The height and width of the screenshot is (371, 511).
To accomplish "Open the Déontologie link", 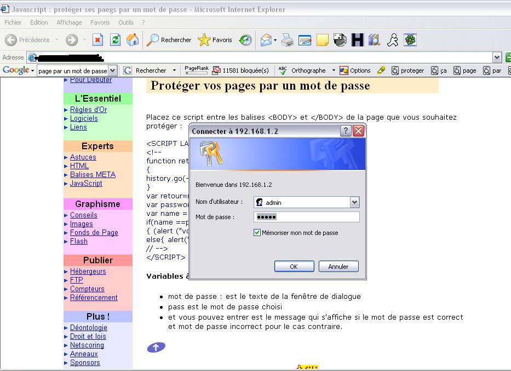I will pos(89,327).
